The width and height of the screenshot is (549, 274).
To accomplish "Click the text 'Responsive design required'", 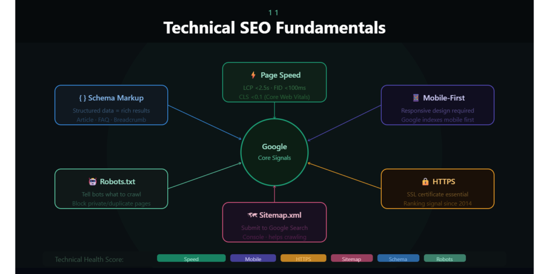I will (x=437, y=111).
